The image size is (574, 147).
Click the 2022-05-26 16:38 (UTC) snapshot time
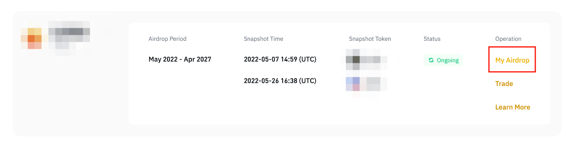click(x=280, y=81)
